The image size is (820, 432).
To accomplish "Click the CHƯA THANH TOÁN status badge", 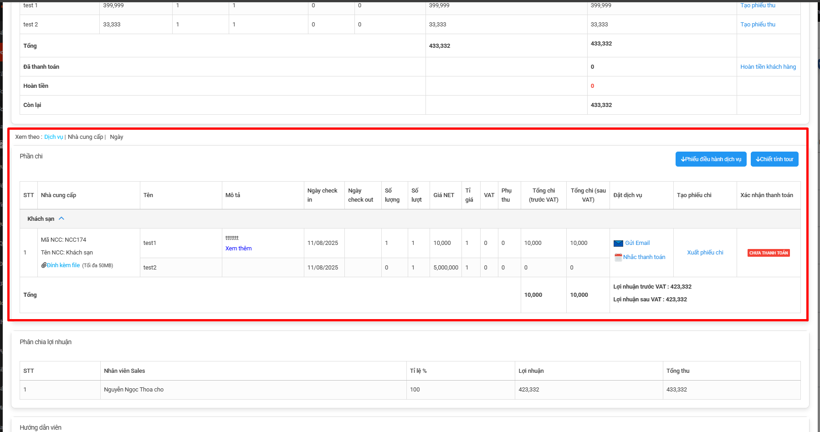I will click(x=769, y=253).
